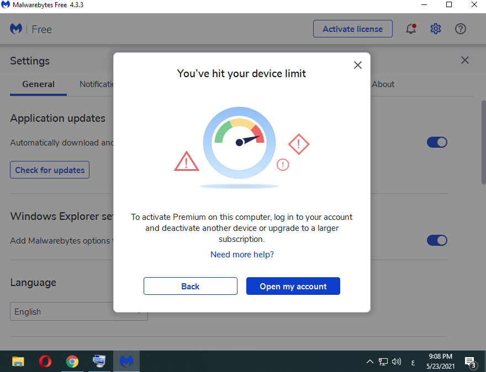The image size is (486, 372).
Task: Close the device limit dialog
Action: (x=358, y=65)
